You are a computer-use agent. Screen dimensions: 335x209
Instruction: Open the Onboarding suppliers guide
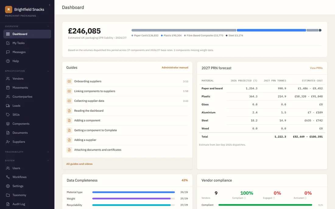coord(127,81)
